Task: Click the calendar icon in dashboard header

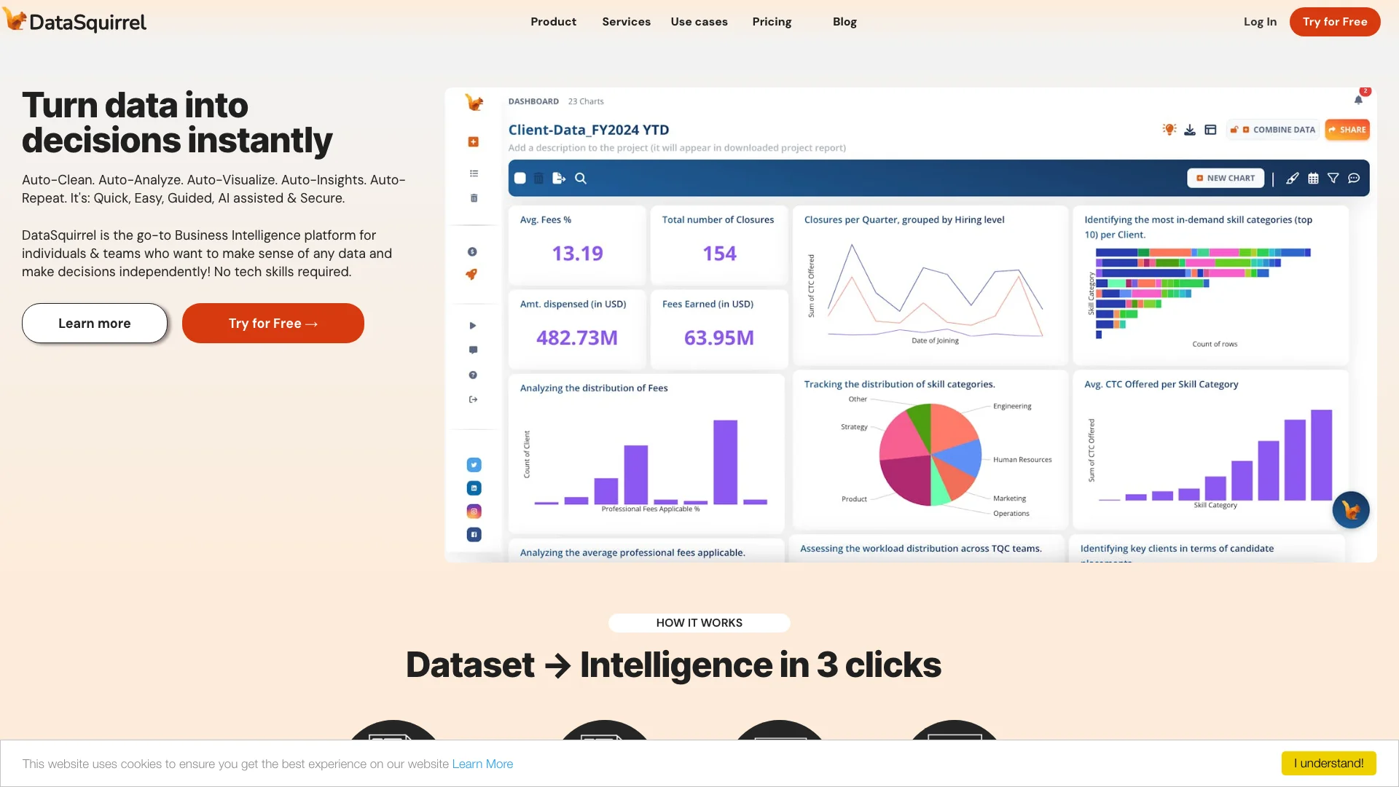Action: click(1312, 179)
